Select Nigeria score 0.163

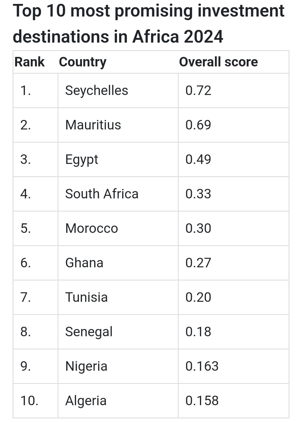point(202,366)
